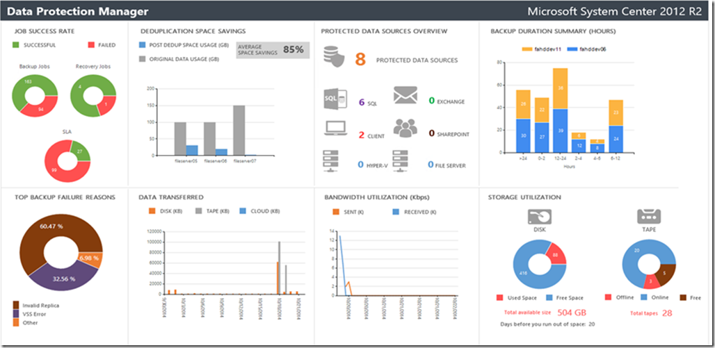This screenshot has width=715, height=348.
Task: Click the green Successful legend swatch
Action: click(16, 45)
